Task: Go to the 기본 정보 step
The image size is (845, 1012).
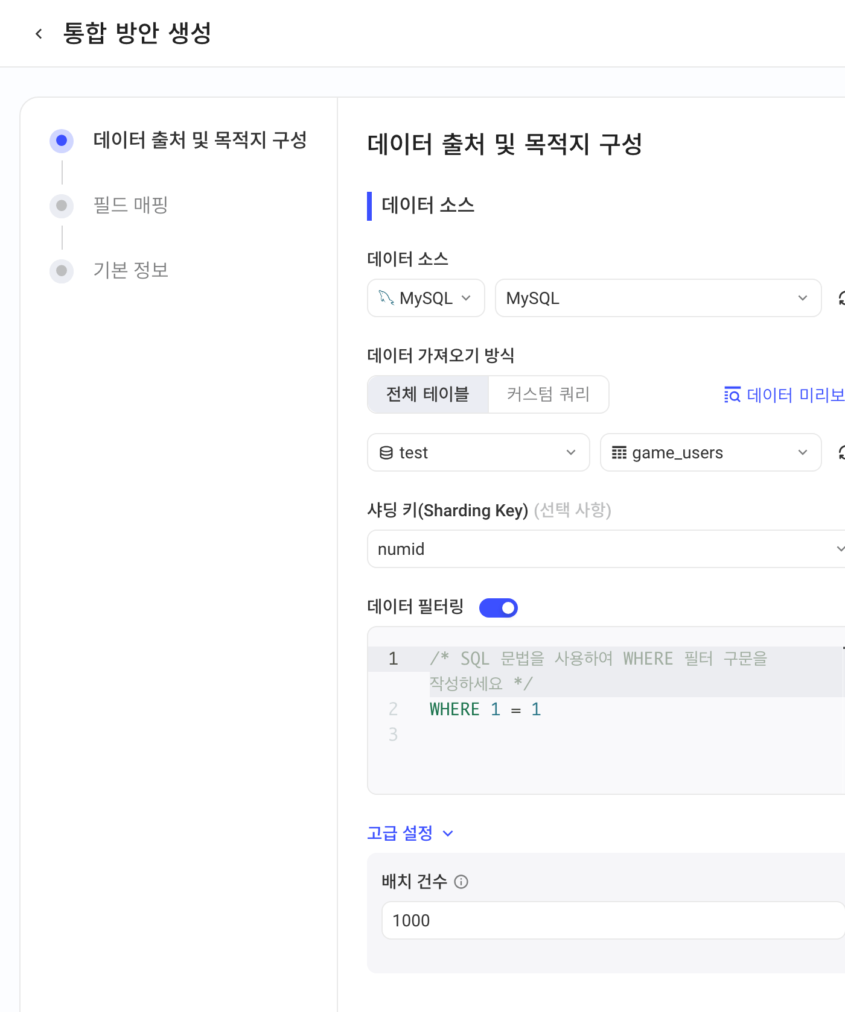Action: point(109,271)
